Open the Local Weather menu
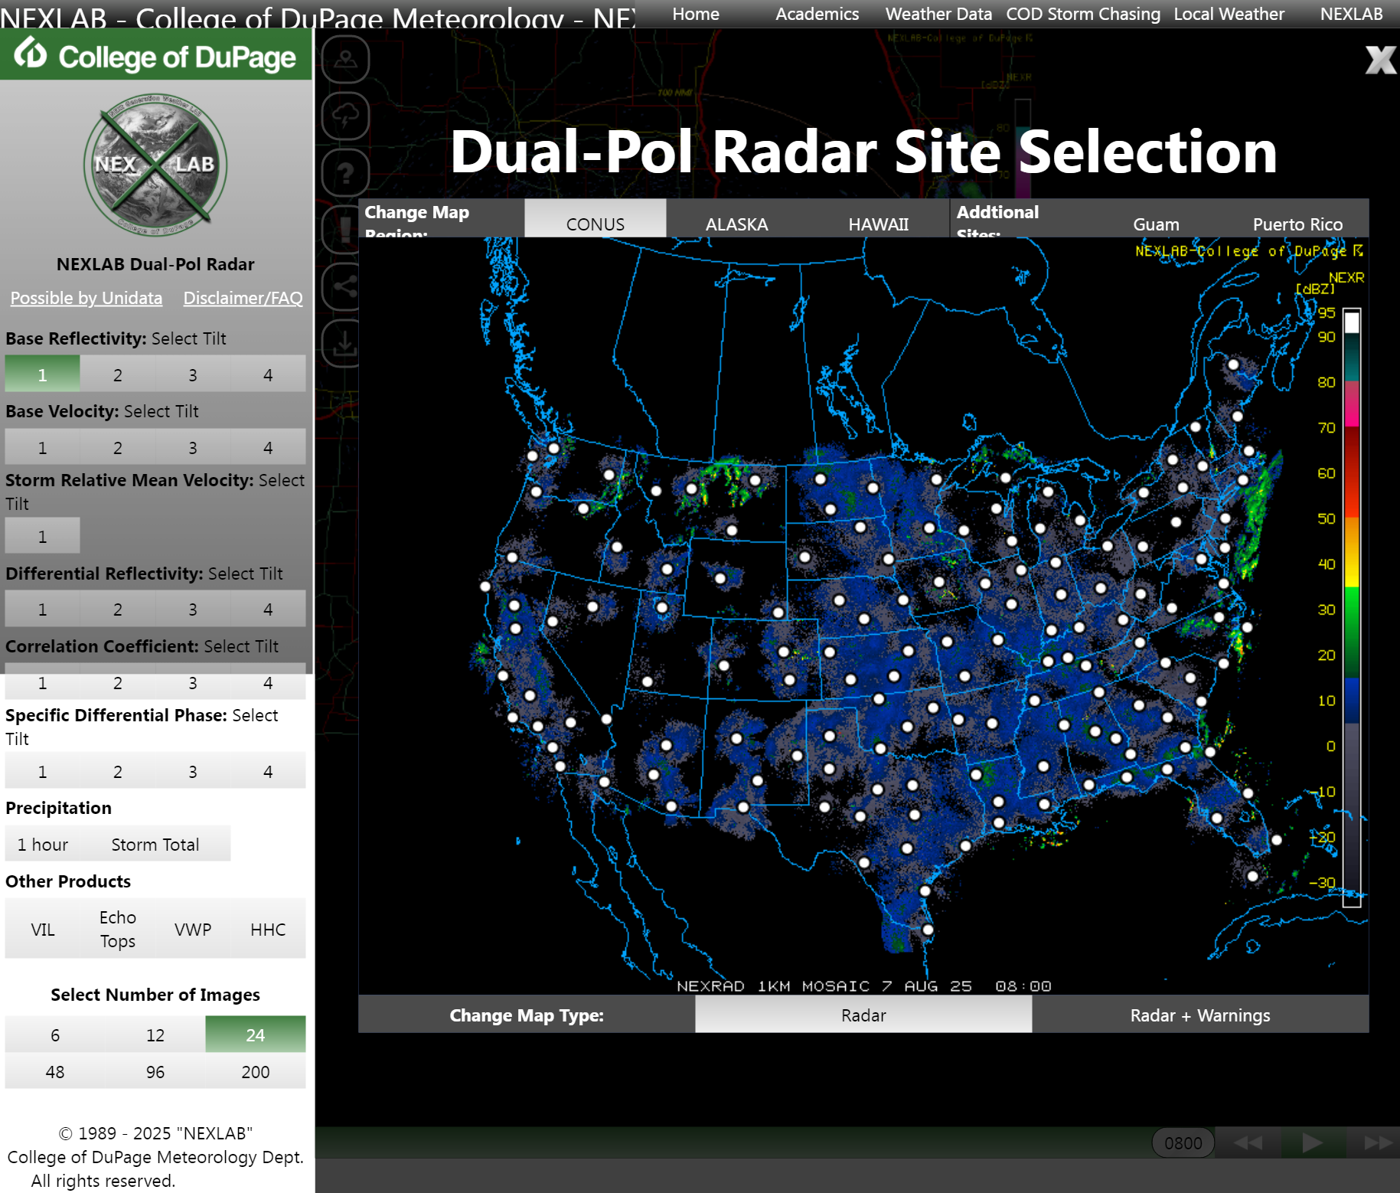The width and height of the screenshot is (1400, 1193). click(1229, 14)
